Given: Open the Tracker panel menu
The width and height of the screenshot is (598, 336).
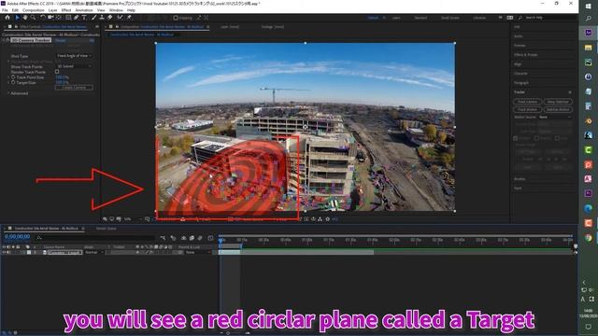Looking at the screenshot, I should tap(570, 92).
